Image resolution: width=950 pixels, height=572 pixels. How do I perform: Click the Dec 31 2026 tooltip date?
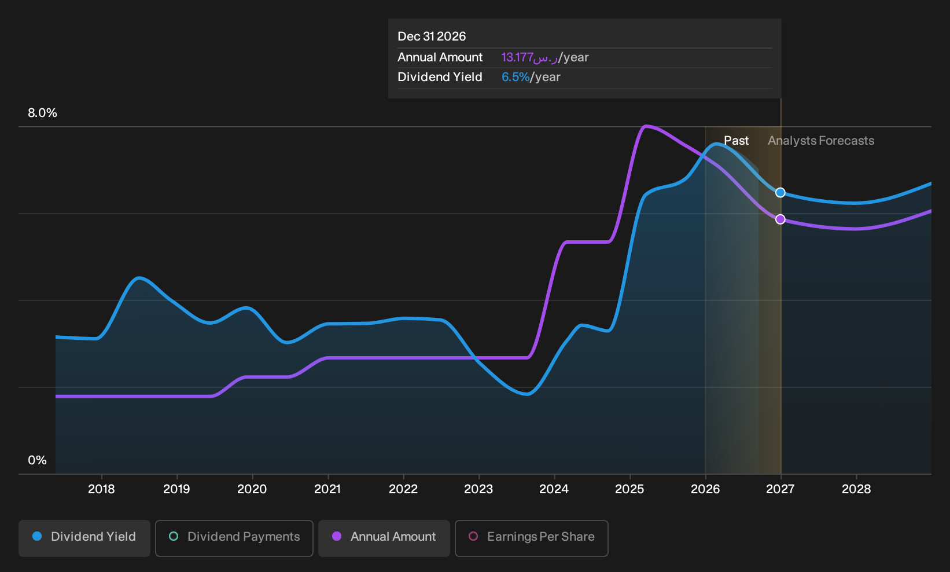432,36
